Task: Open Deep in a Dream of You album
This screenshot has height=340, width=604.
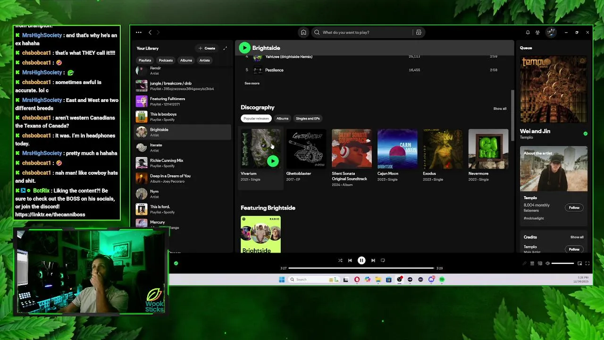Action: tap(183, 178)
